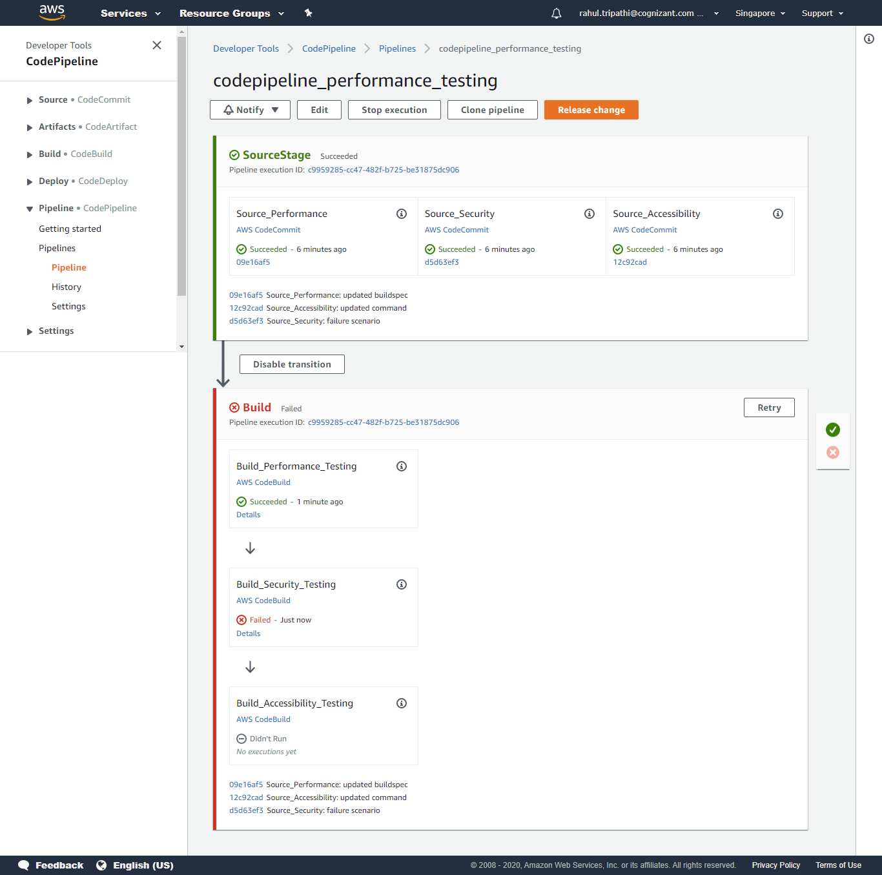Click Build_Security_Testing failed status icon
882x875 pixels.
pos(241,620)
